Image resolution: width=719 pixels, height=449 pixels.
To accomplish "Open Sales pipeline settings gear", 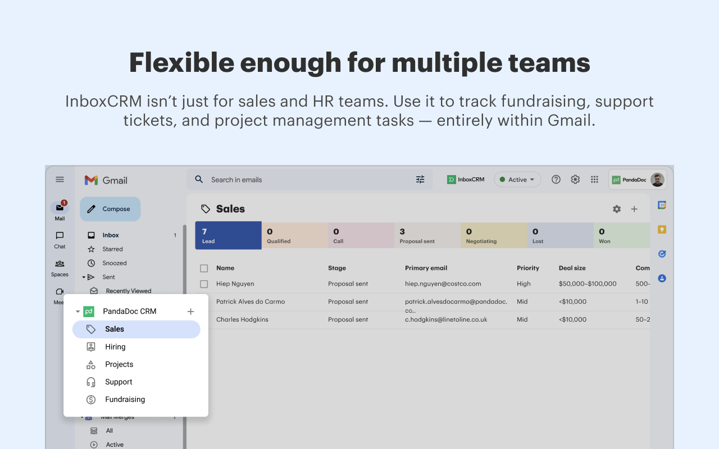I will click(x=617, y=209).
